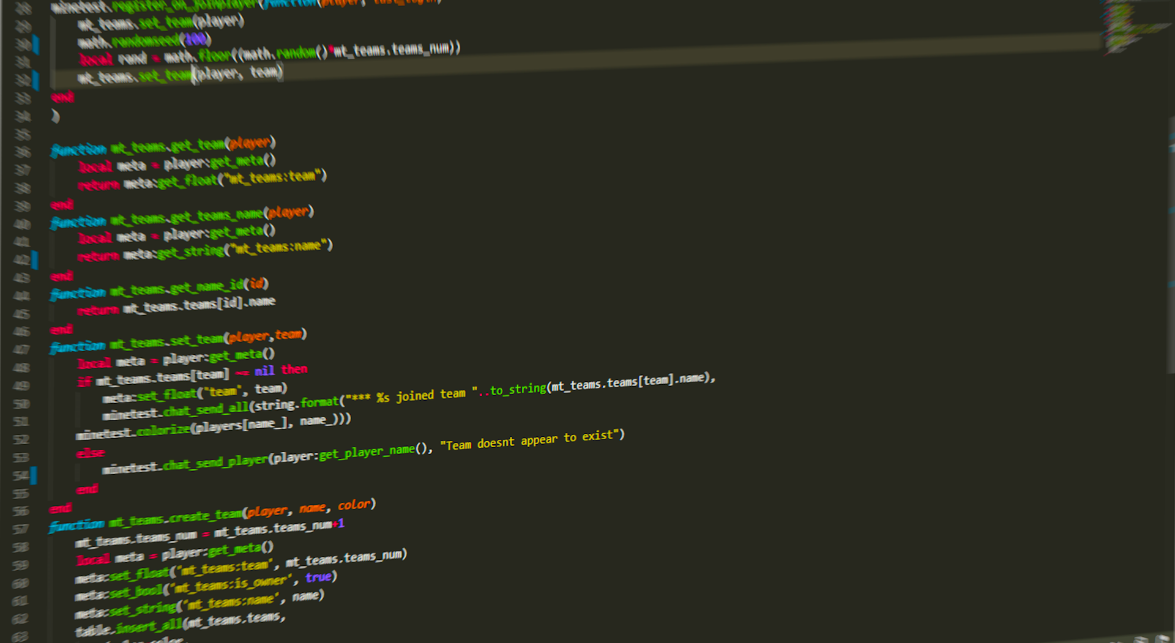Click the blue gutter marker on line 30

(35, 45)
